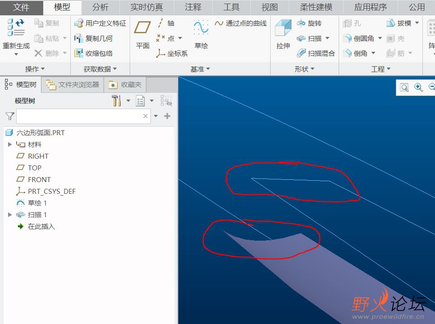Screen dimensions: 435x324
Task: Open the 删除 dropdown arrow
Action: (65, 53)
